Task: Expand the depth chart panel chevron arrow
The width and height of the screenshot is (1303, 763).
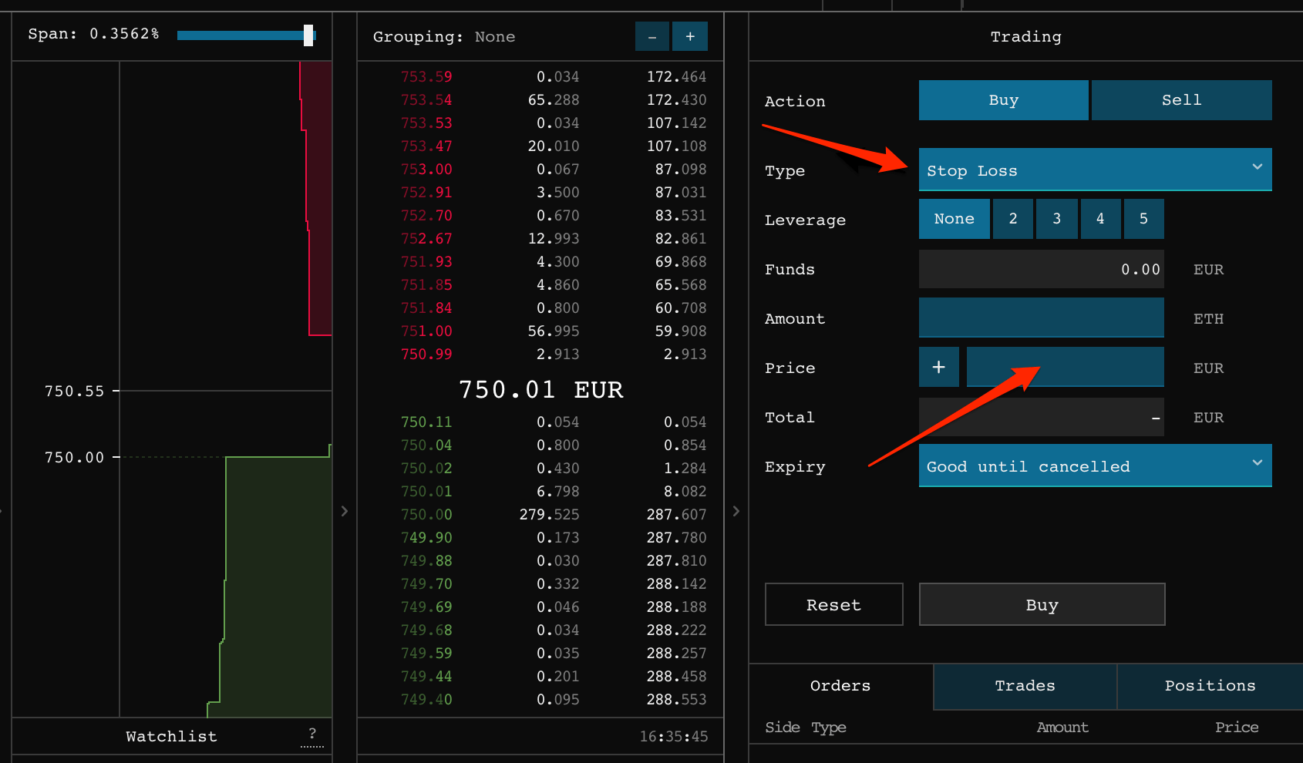Action: coord(345,511)
